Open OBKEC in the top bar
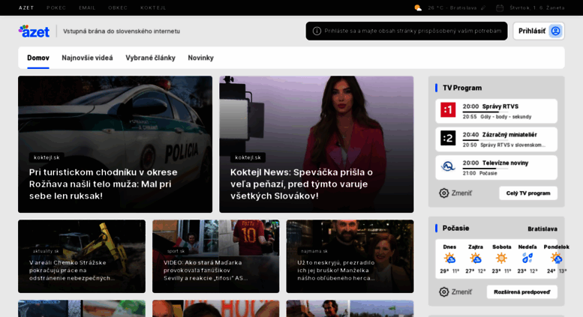Image resolution: width=583 pixels, height=317 pixels. (x=118, y=7)
